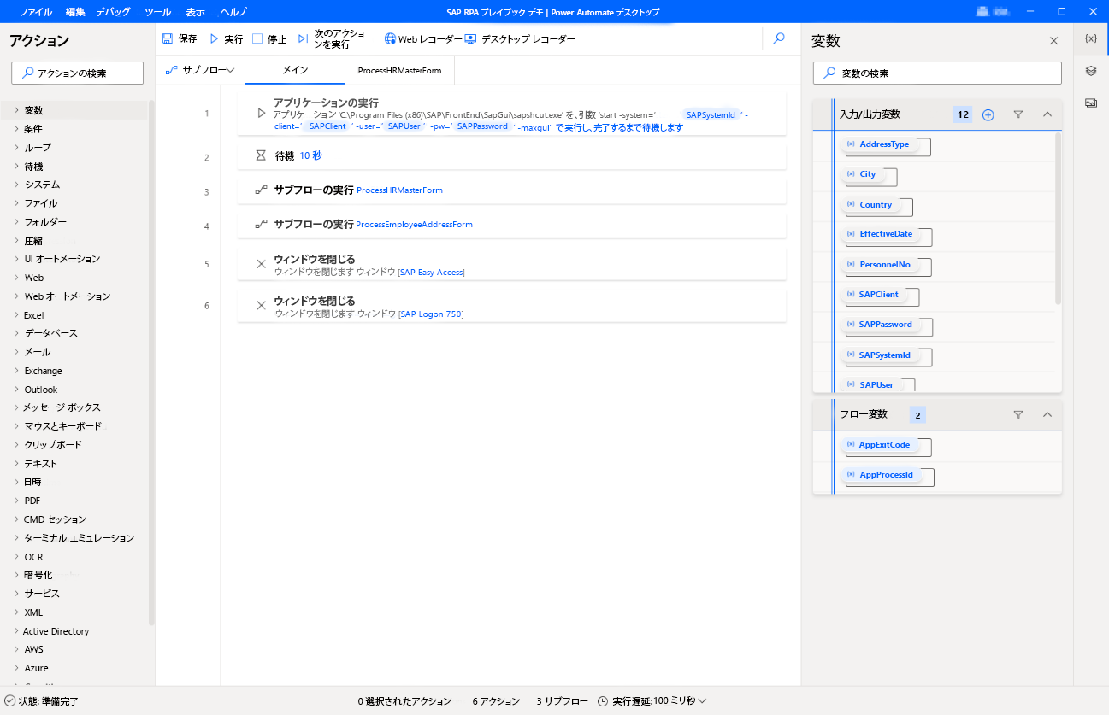Run next action (次のアクションを実行) icon
The width and height of the screenshot is (1109, 715).
click(x=303, y=38)
